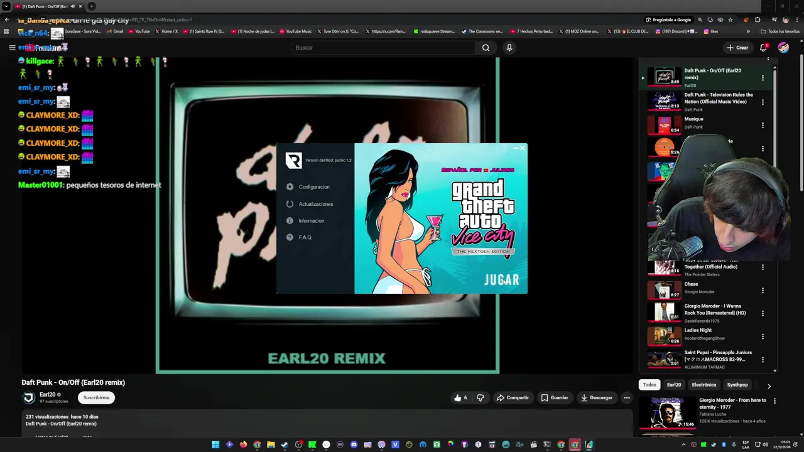Open options for Daft Punk On/Off playlist item
804x452 pixels.
763,78
